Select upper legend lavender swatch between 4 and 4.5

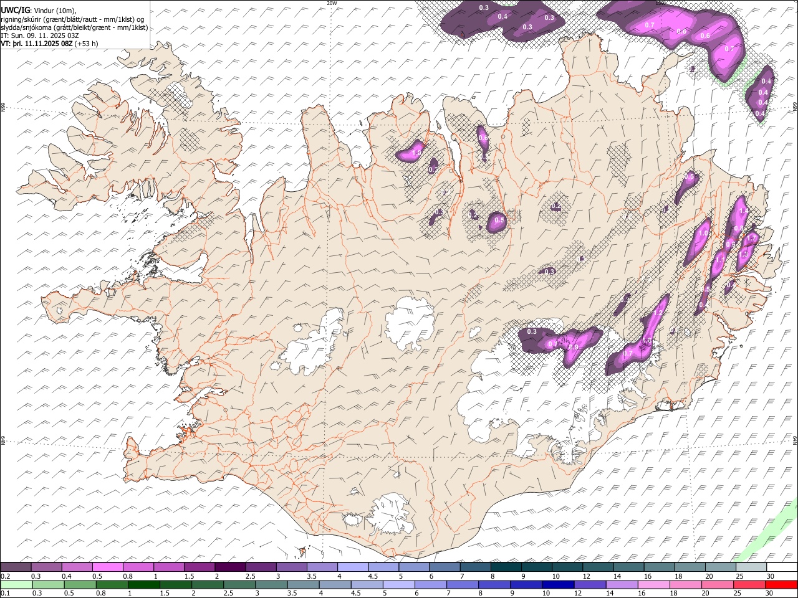coord(353,567)
